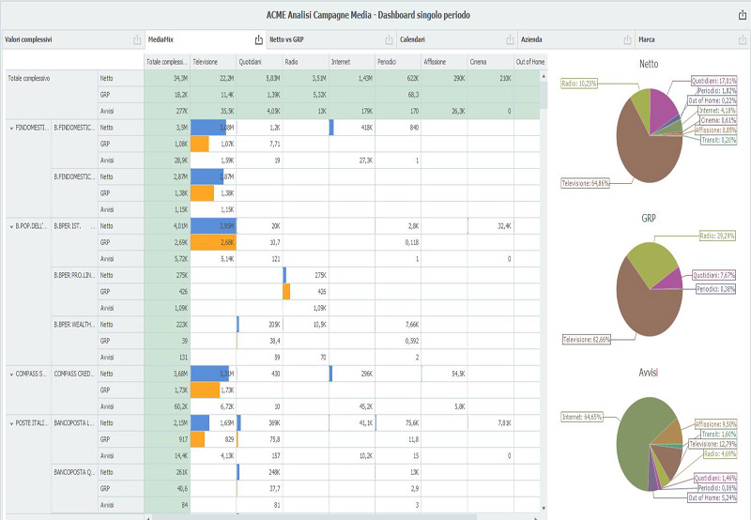This screenshot has width=751, height=520.
Task: Click export icon on Calendari tab
Action: [x=509, y=40]
